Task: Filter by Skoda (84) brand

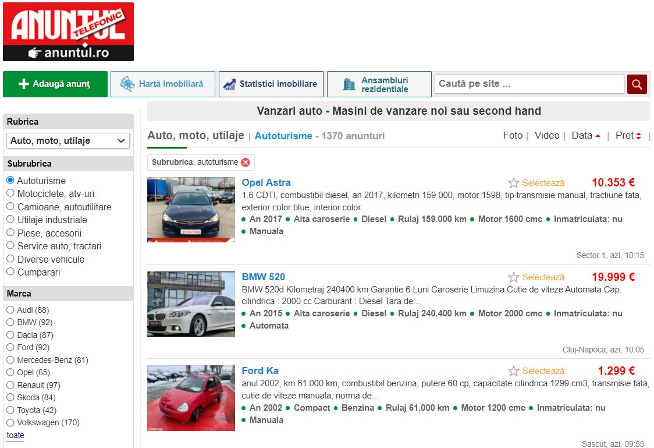Action: tap(10, 397)
